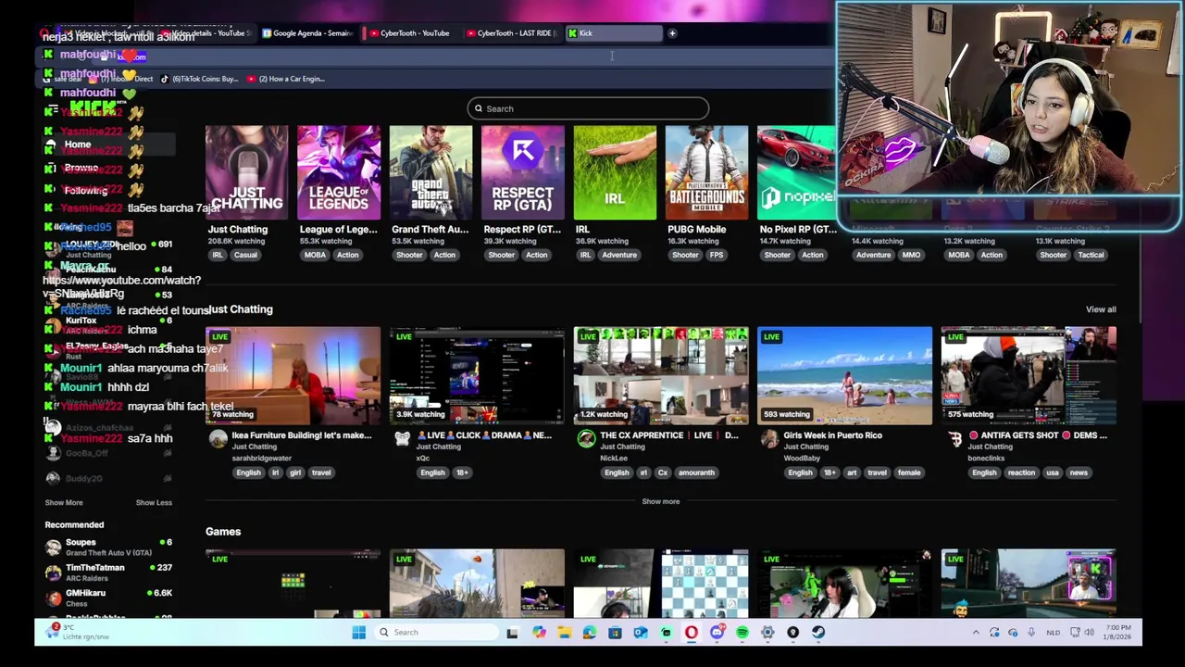
Task: Open Outlook from the taskbar
Action: (641, 633)
